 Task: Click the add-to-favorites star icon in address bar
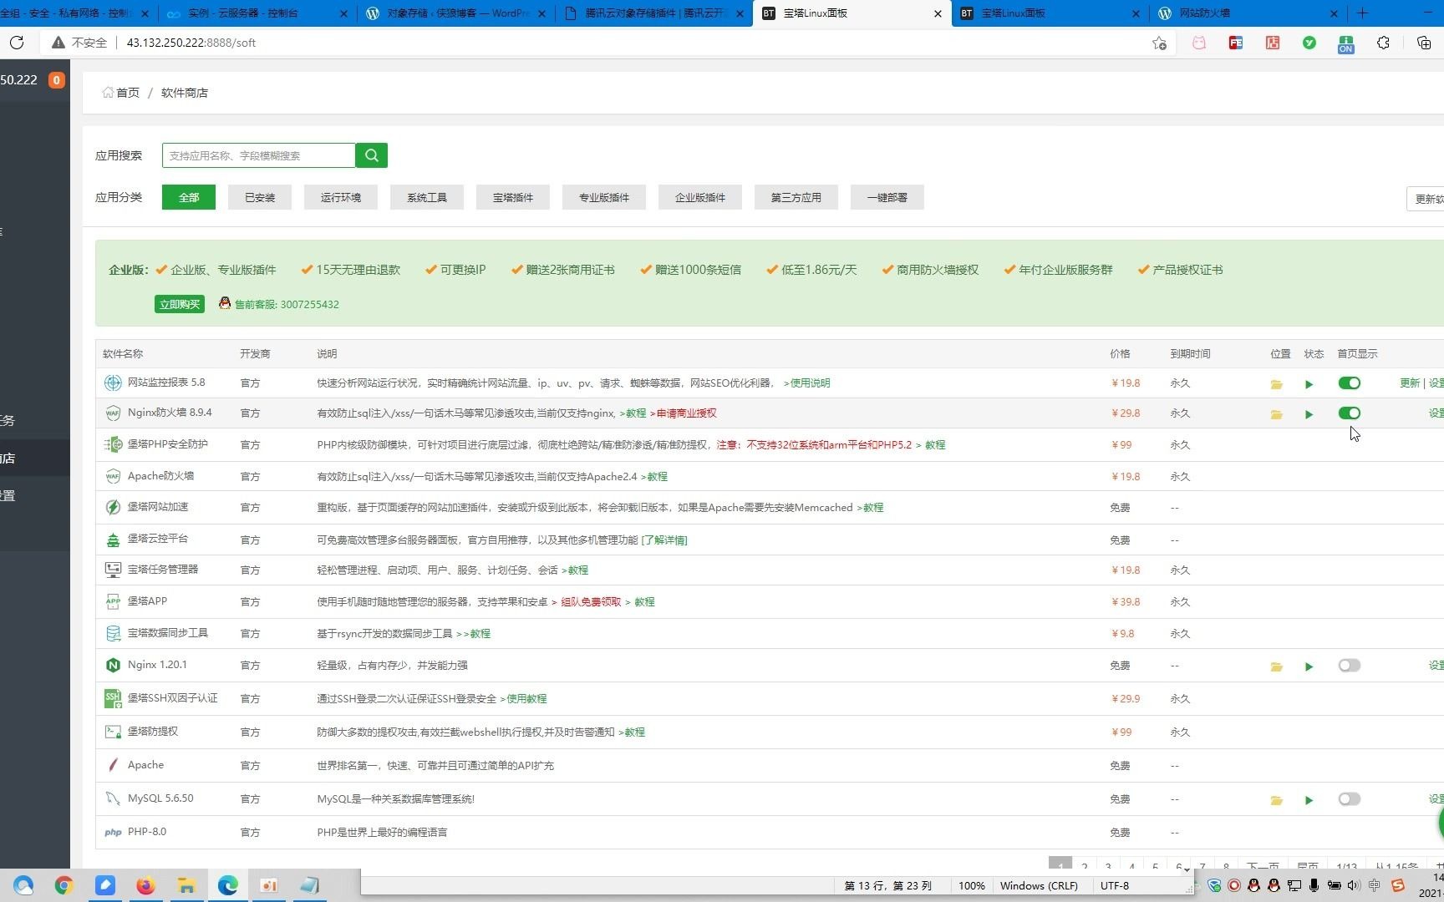pyautogui.click(x=1159, y=43)
